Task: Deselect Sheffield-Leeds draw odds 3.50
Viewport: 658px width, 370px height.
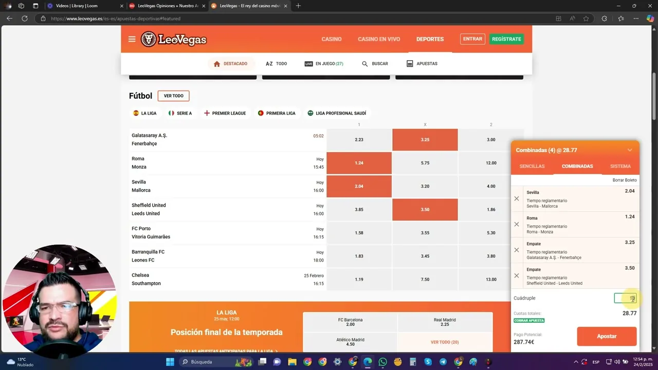Action: (425, 210)
